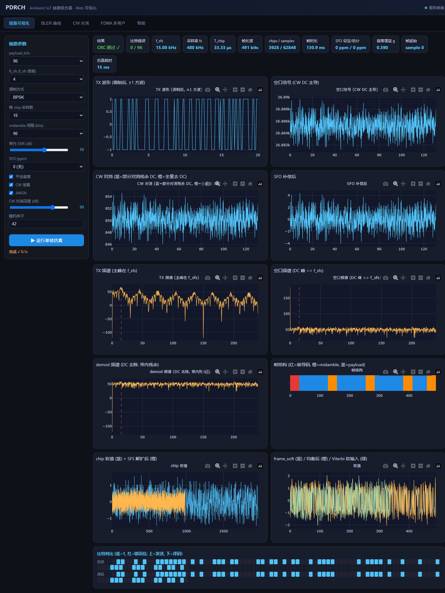Click the '15.00 kHz' f_sfs value
This screenshot has height=593, width=445.
166,48
